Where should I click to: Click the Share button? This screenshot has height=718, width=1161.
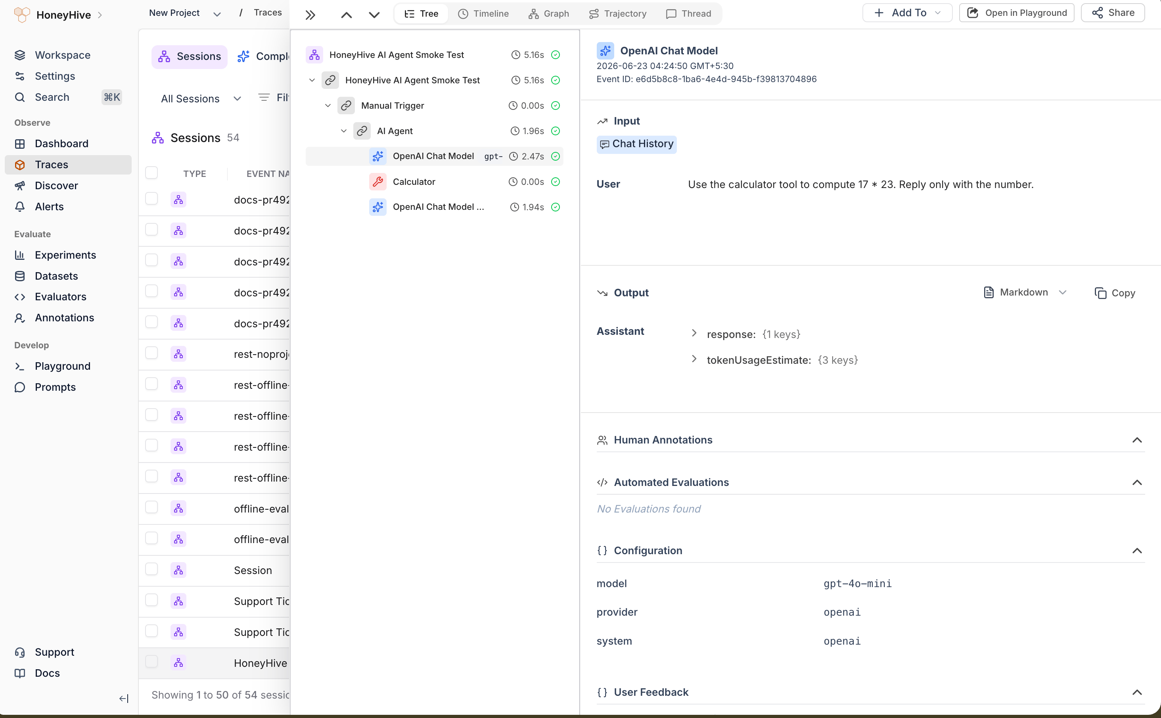point(1113,13)
